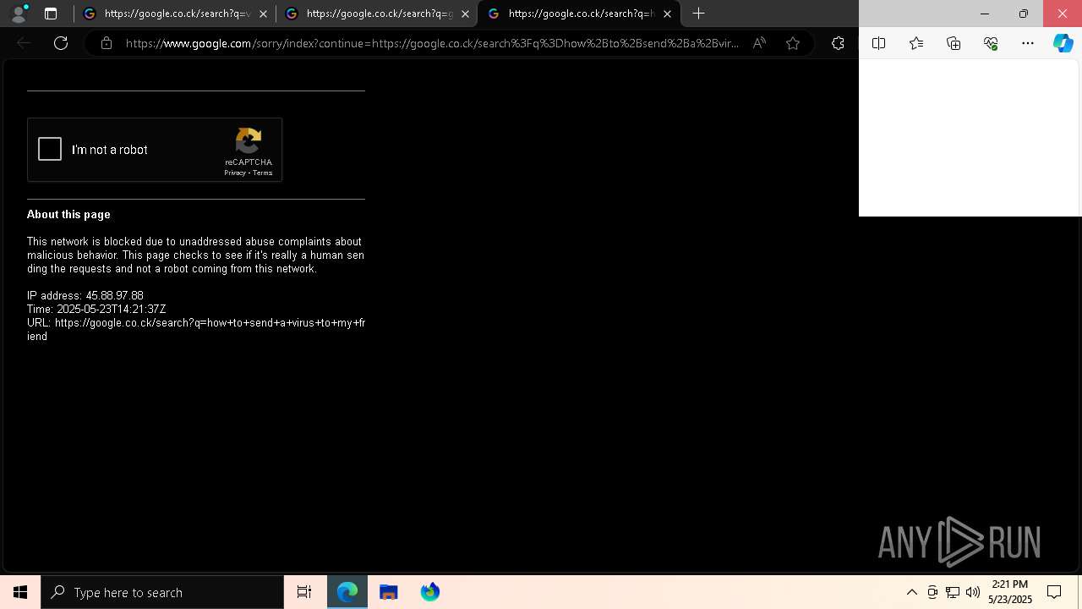The height and width of the screenshot is (609, 1082).
Task: Open the tab actions menu icon
Action: (x=51, y=14)
